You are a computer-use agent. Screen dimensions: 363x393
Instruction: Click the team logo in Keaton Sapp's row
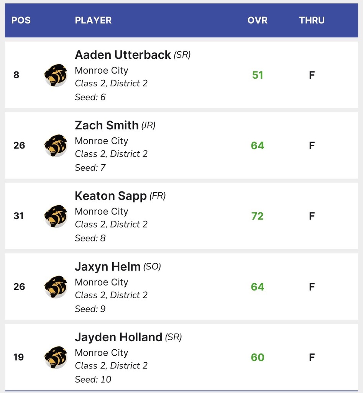tap(56, 216)
